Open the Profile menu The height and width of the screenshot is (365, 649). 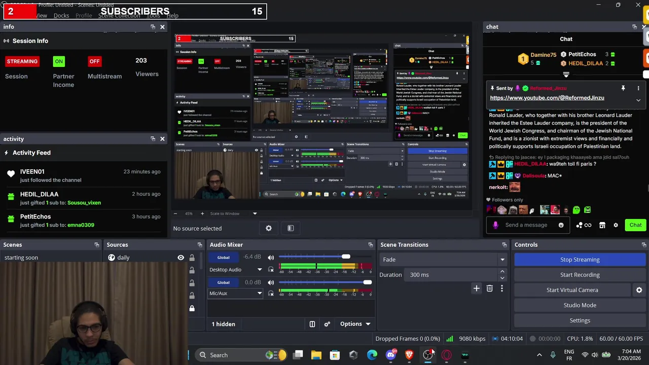tap(84, 15)
